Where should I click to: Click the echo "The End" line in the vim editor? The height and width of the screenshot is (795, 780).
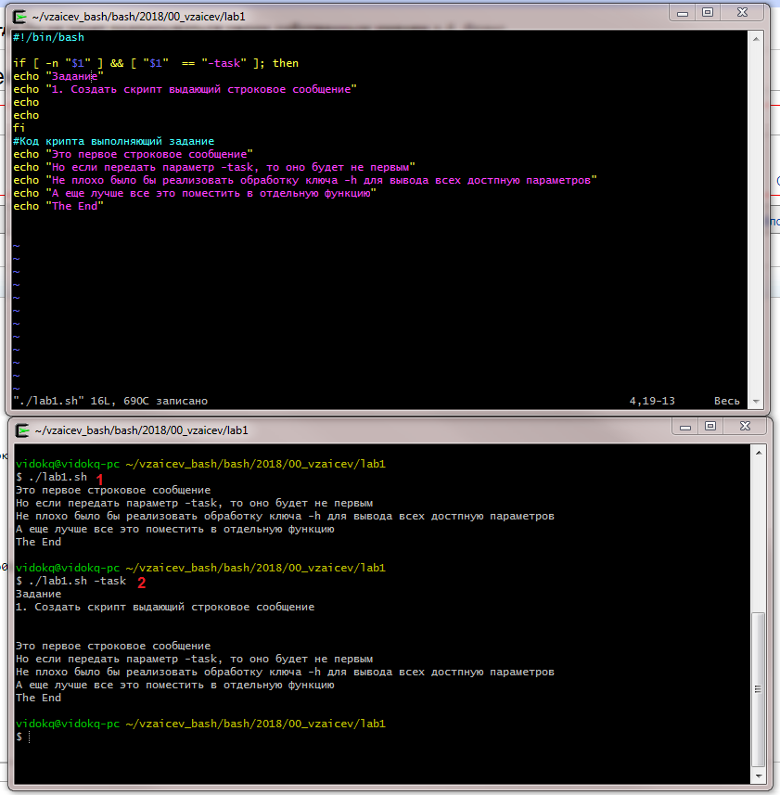pos(58,206)
